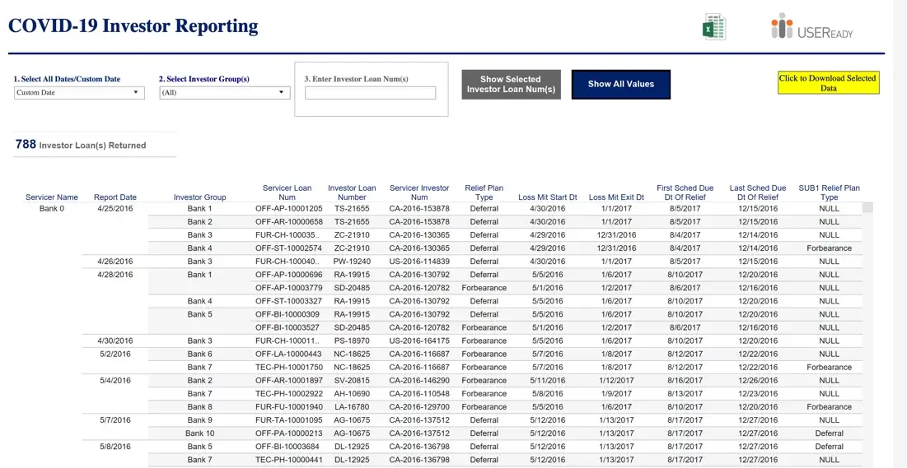Click the OFF-AP-10001205 servicer loan cell
Screen dimensions: 907x468
pos(289,209)
